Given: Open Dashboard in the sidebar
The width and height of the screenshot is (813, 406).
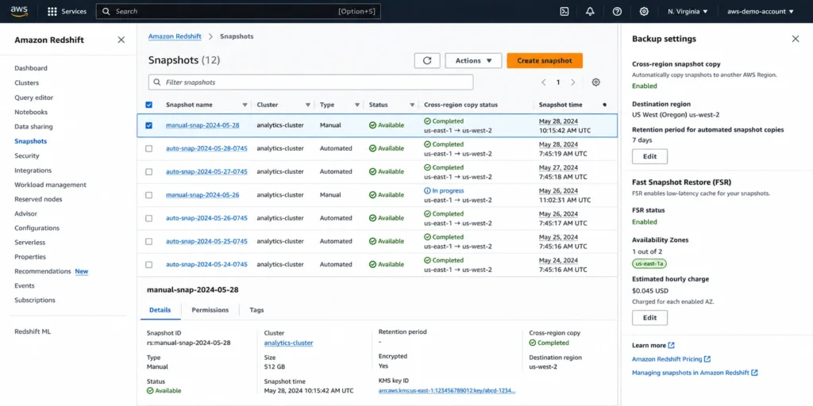Looking at the screenshot, I should click(x=31, y=68).
